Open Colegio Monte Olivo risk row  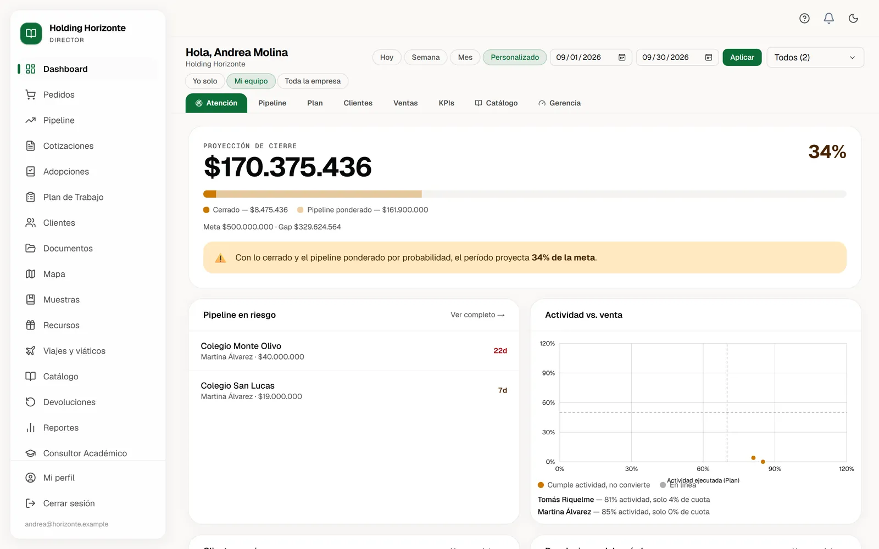(x=354, y=351)
